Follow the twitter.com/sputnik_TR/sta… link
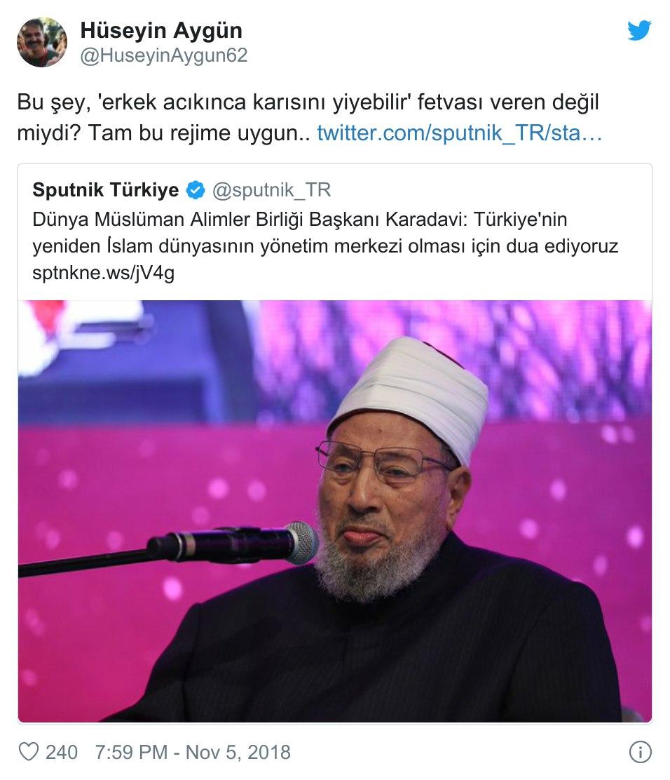Viewport: 670px width, 780px height. 459,133
